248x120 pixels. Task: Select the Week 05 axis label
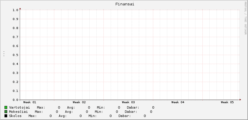click(227, 102)
